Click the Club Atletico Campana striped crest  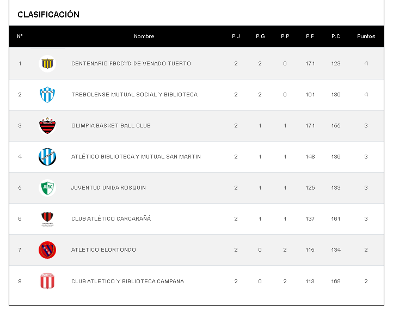tap(47, 281)
